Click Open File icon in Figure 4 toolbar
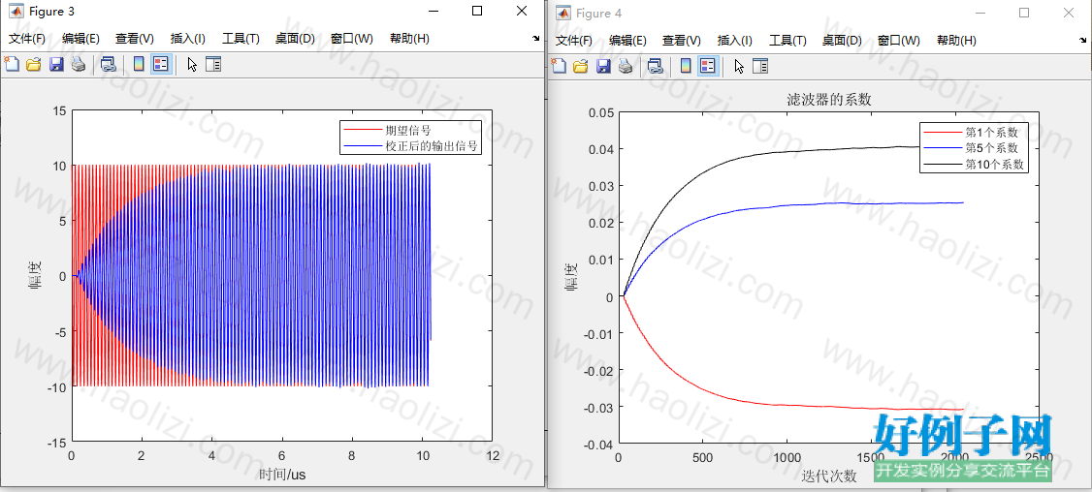This screenshot has width=1092, height=492. [581, 66]
